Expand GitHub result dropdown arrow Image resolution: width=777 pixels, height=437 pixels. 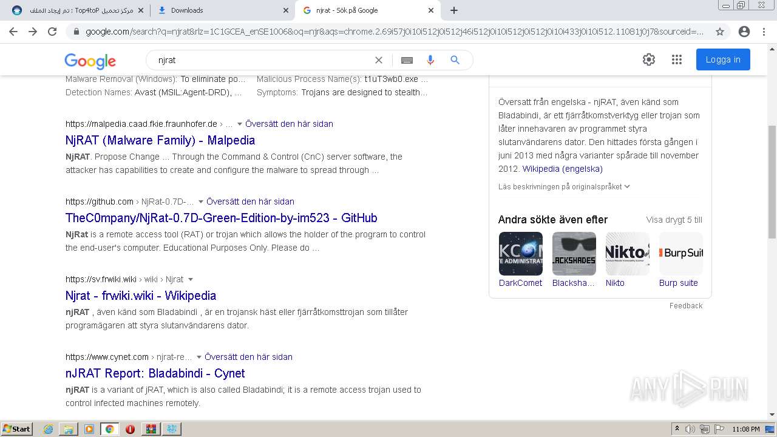click(200, 202)
